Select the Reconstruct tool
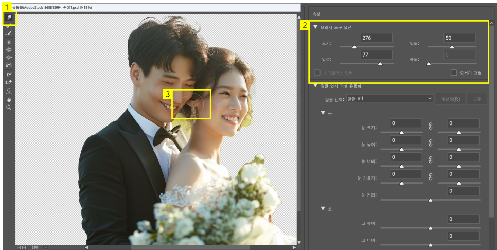This screenshot has width=497, height=250. point(9,26)
